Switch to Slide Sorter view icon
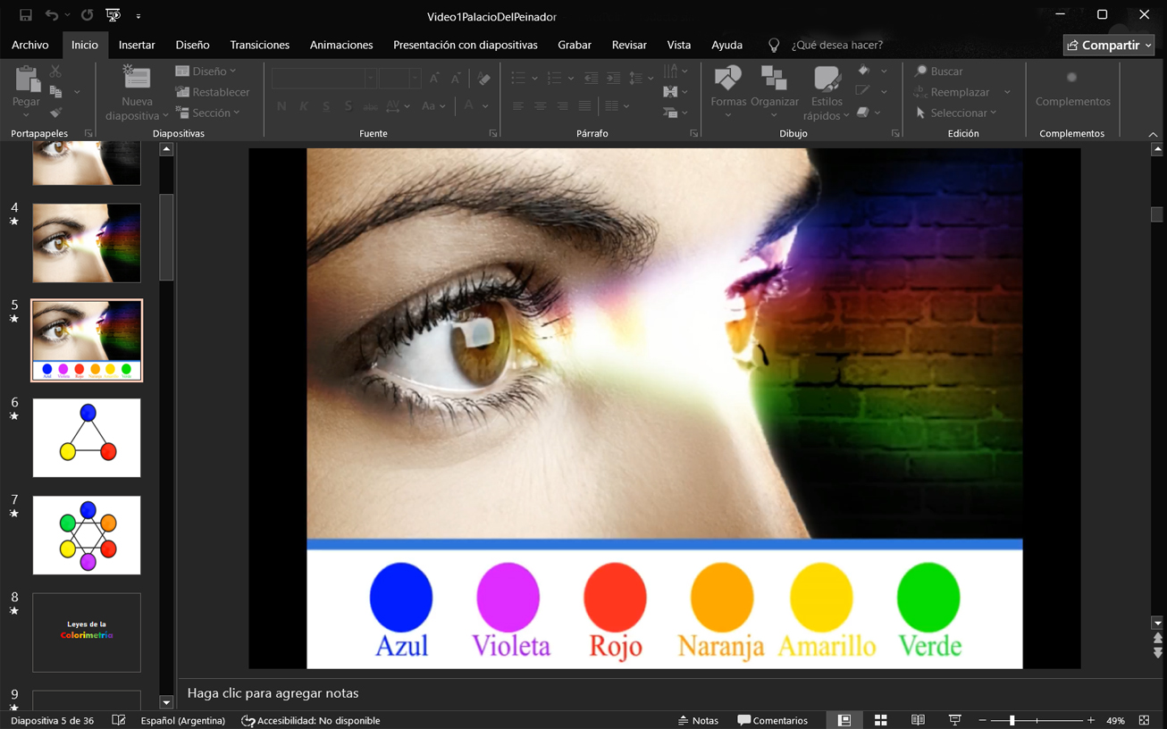This screenshot has width=1167, height=729. coord(881,720)
